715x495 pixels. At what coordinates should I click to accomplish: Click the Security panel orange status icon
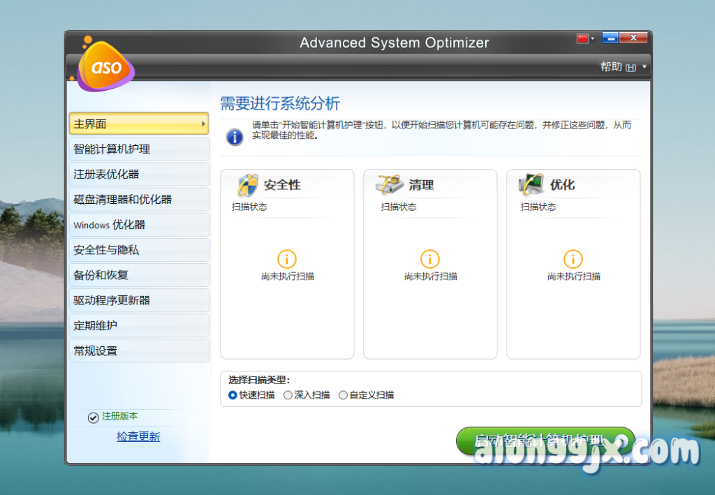pyautogui.click(x=287, y=259)
